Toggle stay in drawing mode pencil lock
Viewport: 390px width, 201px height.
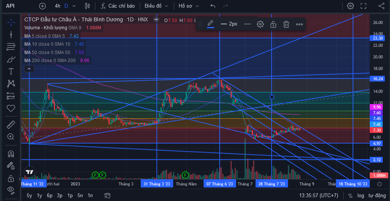pyautogui.click(x=10, y=166)
